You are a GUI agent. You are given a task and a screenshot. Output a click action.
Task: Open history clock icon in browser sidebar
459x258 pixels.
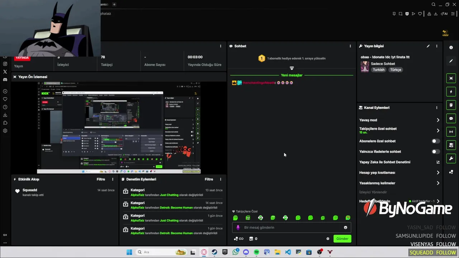click(5, 107)
